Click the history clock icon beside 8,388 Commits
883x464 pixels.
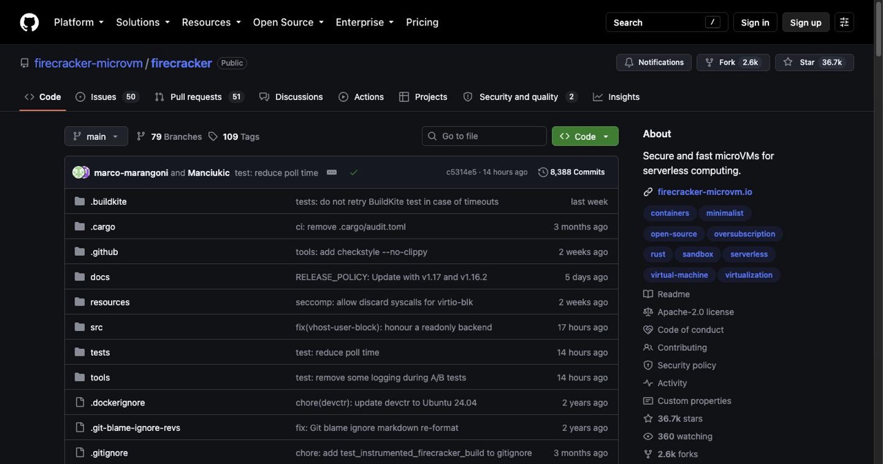[543, 172]
